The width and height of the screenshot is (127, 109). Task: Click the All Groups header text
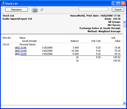coord(114,22)
